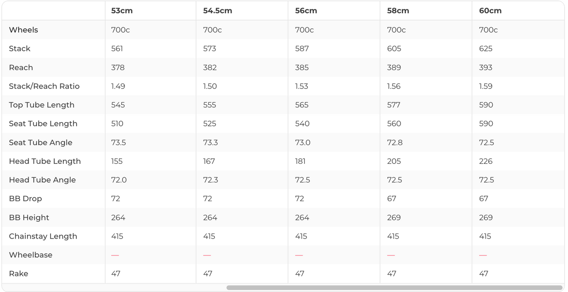568x292 pixels.
Task: Click the 58cm size column header
Action: [x=398, y=11]
